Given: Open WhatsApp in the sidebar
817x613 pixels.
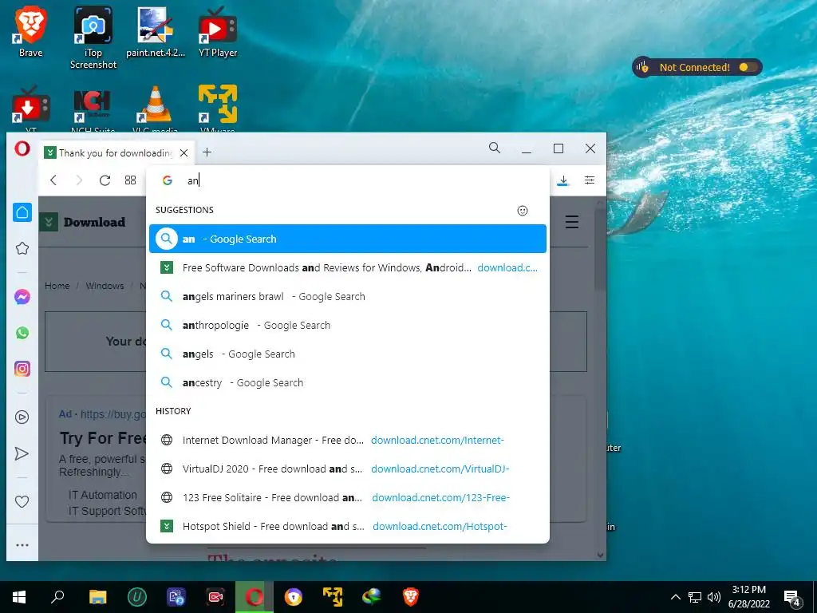Looking at the screenshot, I should click(x=22, y=333).
